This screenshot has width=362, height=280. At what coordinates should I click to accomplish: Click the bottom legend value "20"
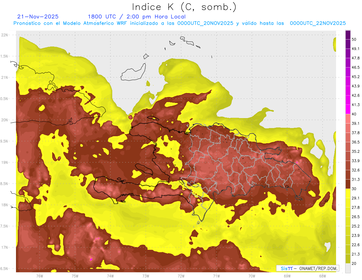point(354,263)
